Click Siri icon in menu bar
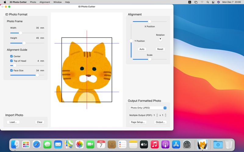244x152 pixels. tap(218, 2)
